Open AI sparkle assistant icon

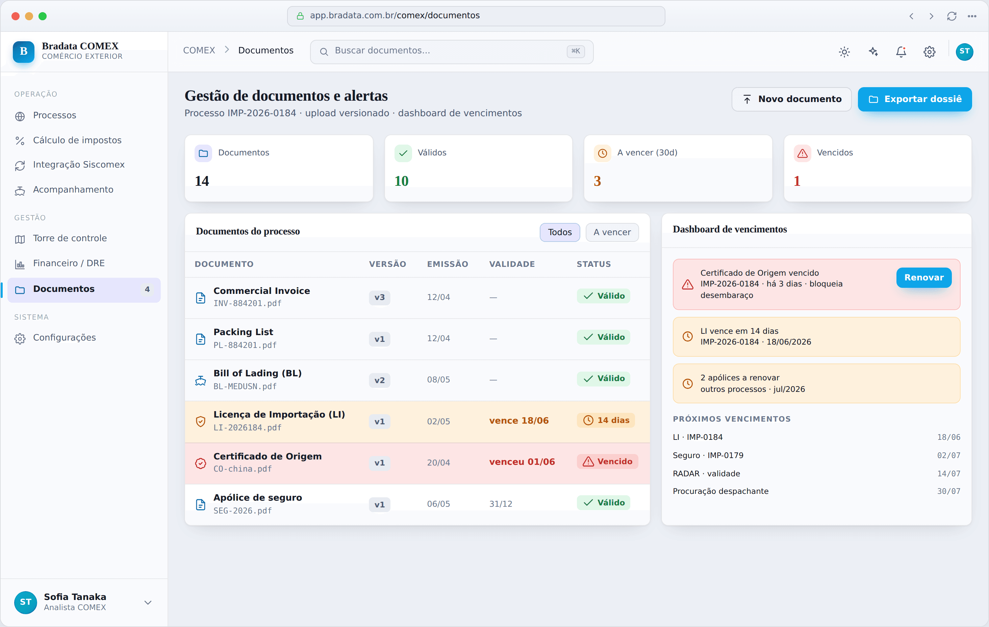(x=873, y=52)
